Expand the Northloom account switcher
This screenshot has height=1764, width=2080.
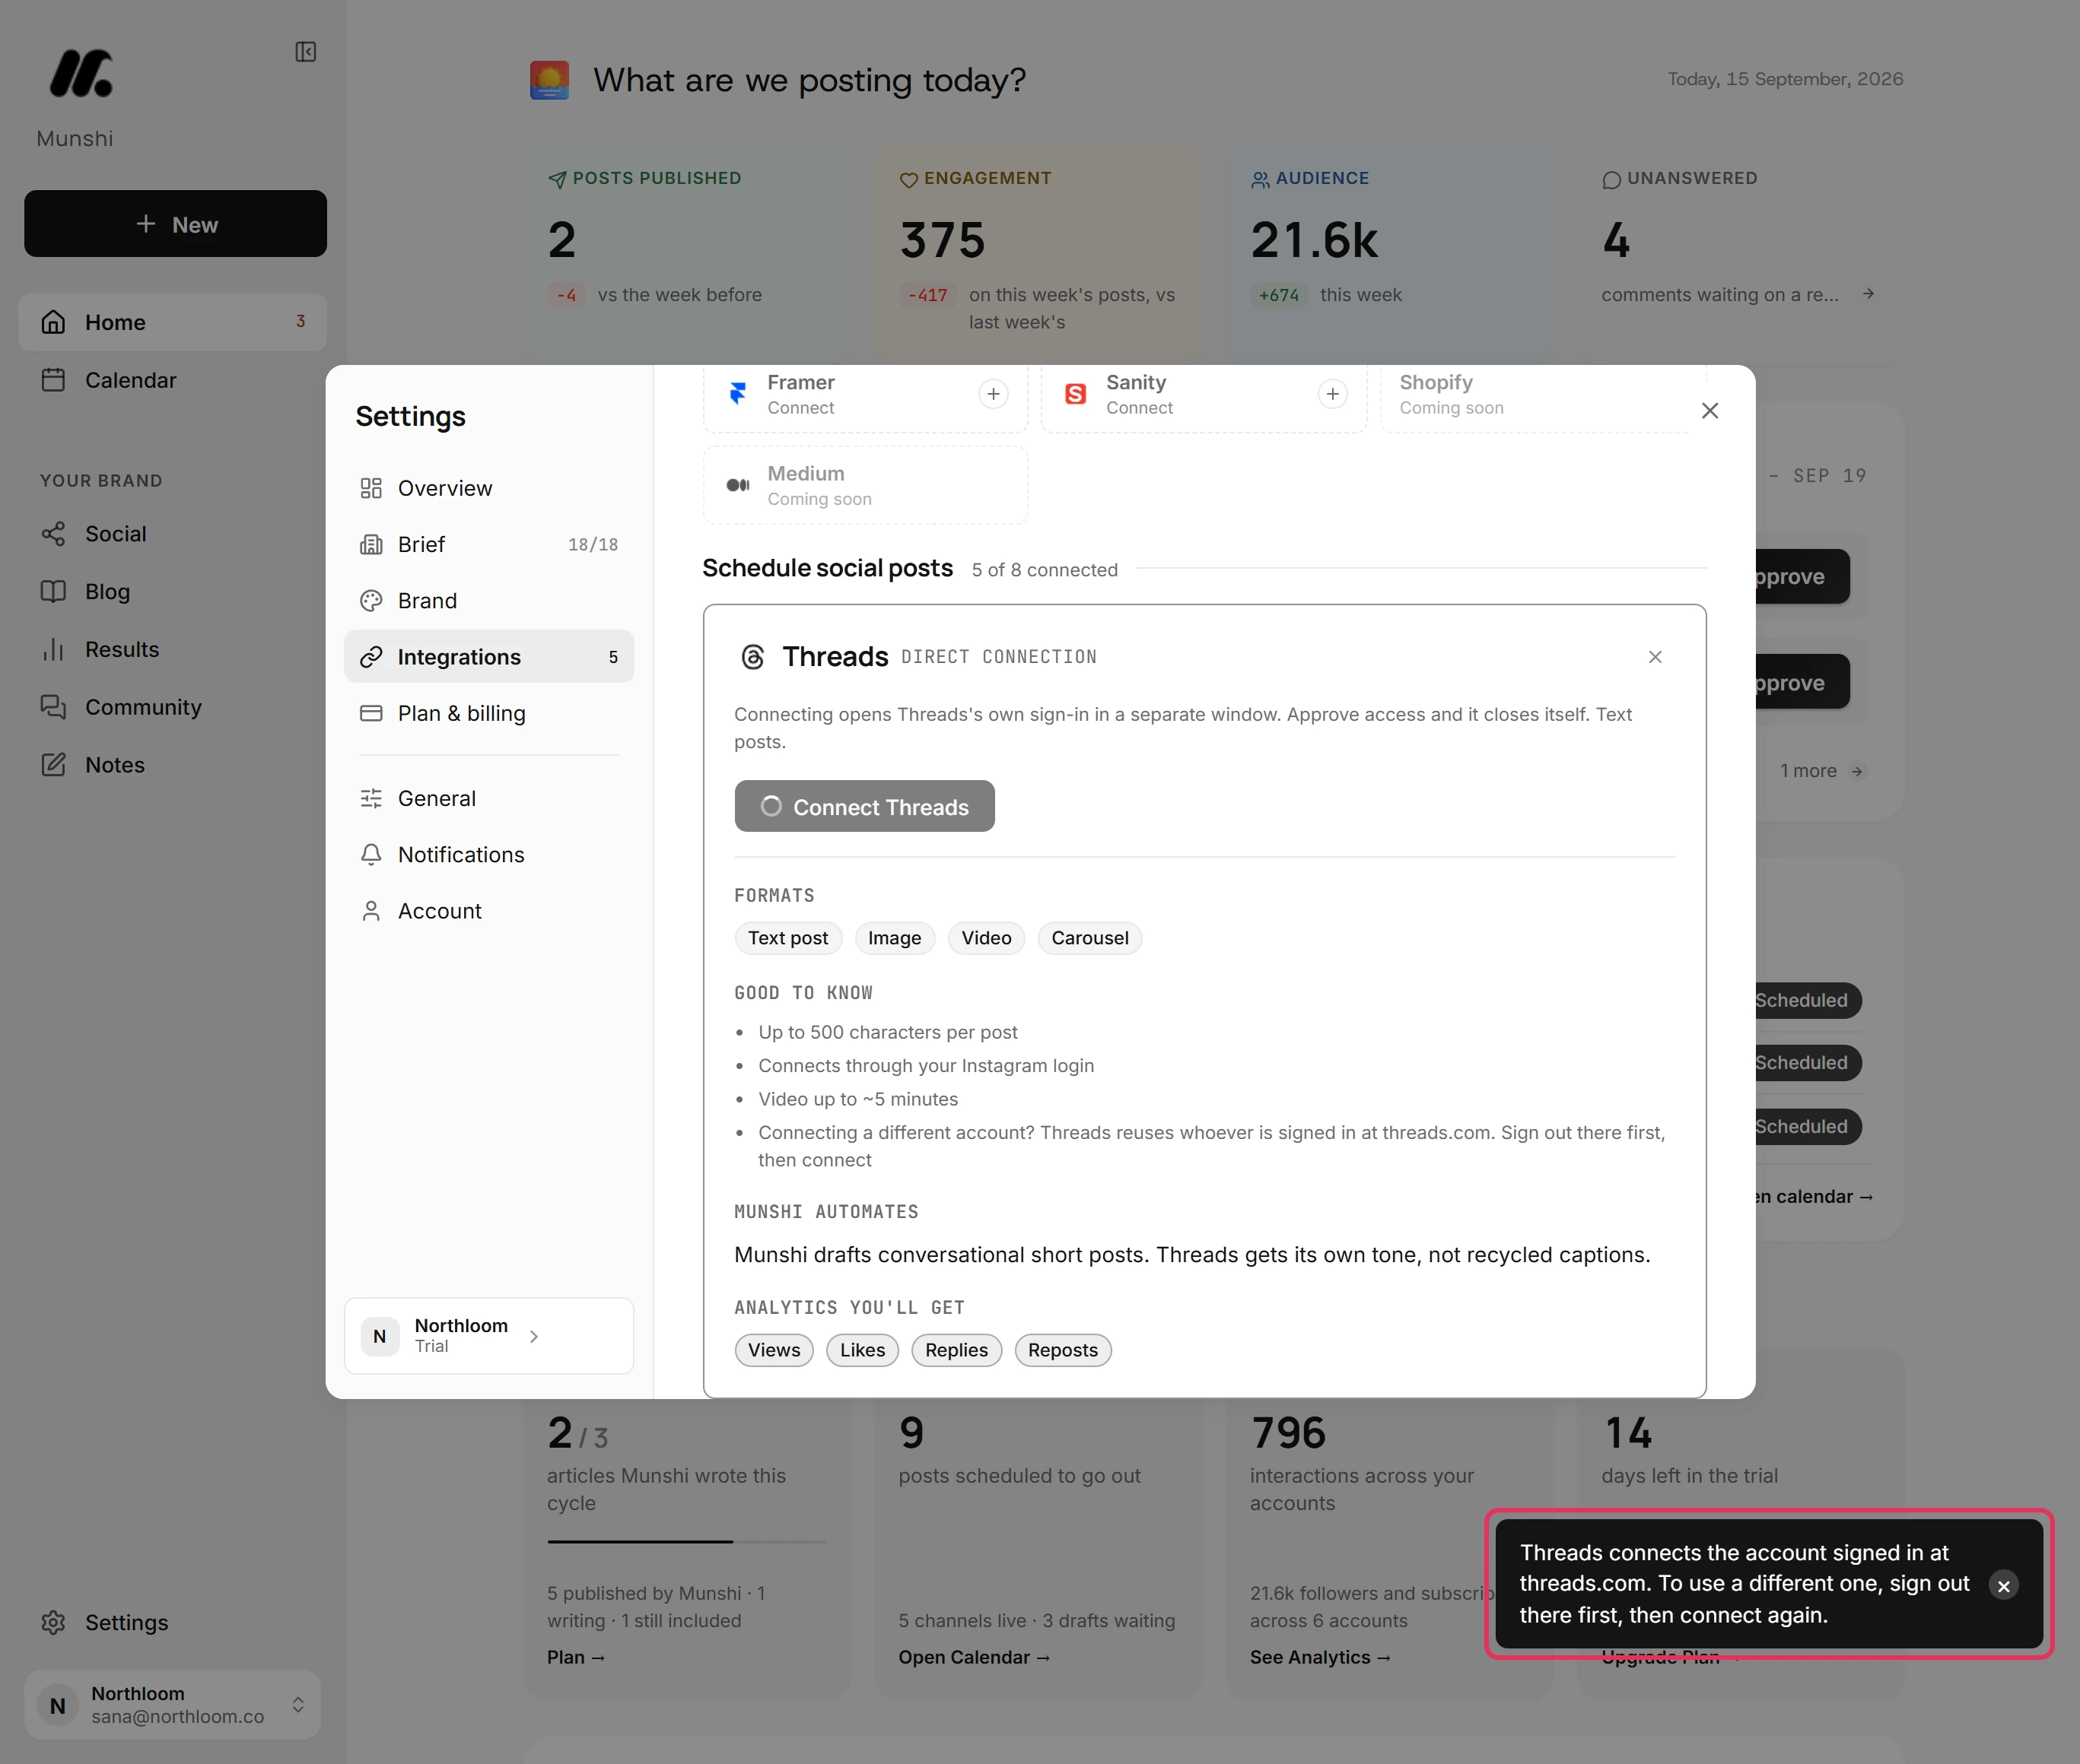[172, 1704]
